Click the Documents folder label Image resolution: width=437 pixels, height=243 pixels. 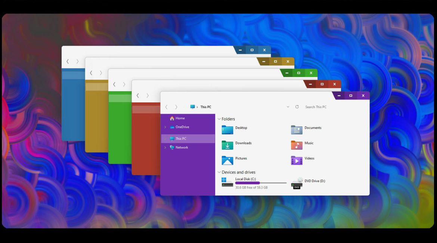pyautogui.click(x=313, y=128)
